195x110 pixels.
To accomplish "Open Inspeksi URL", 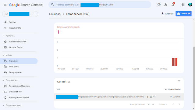I will (x=15, y=28).
